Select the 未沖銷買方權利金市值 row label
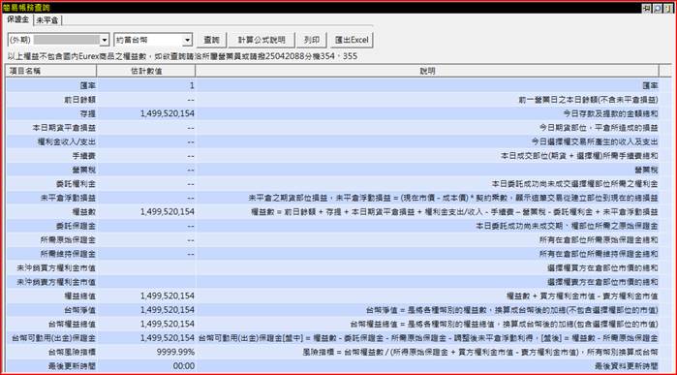 click(x=56, y=267)
